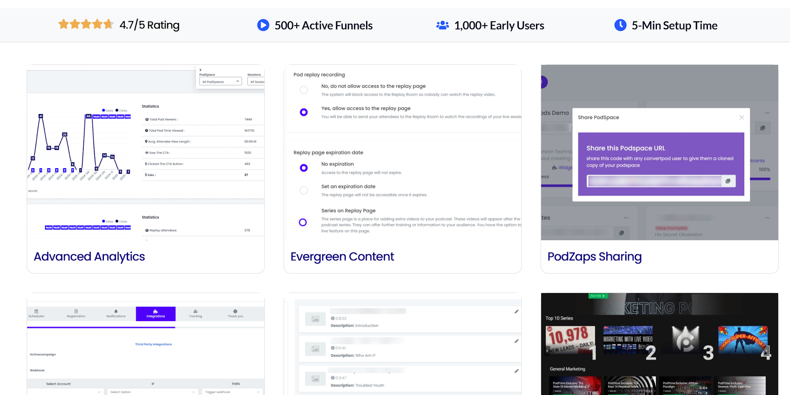Click the chevron arrow above the PodSpace label
Screen dimensions: 790x395
click(x=200, y=70)
